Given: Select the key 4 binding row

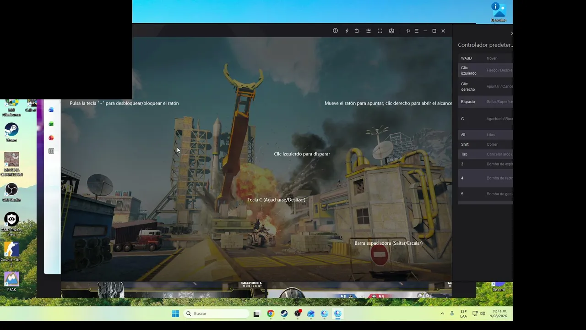Looking at the screenshot, I should click(485, 178).
